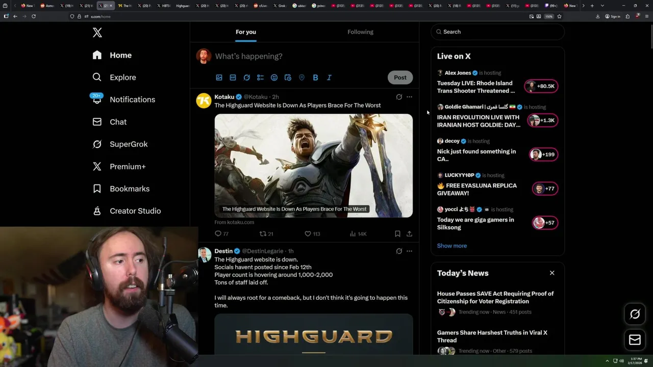Open the From kotaku.com link
The width and height of the screenshot is (653, 367).
pos(234,222)
